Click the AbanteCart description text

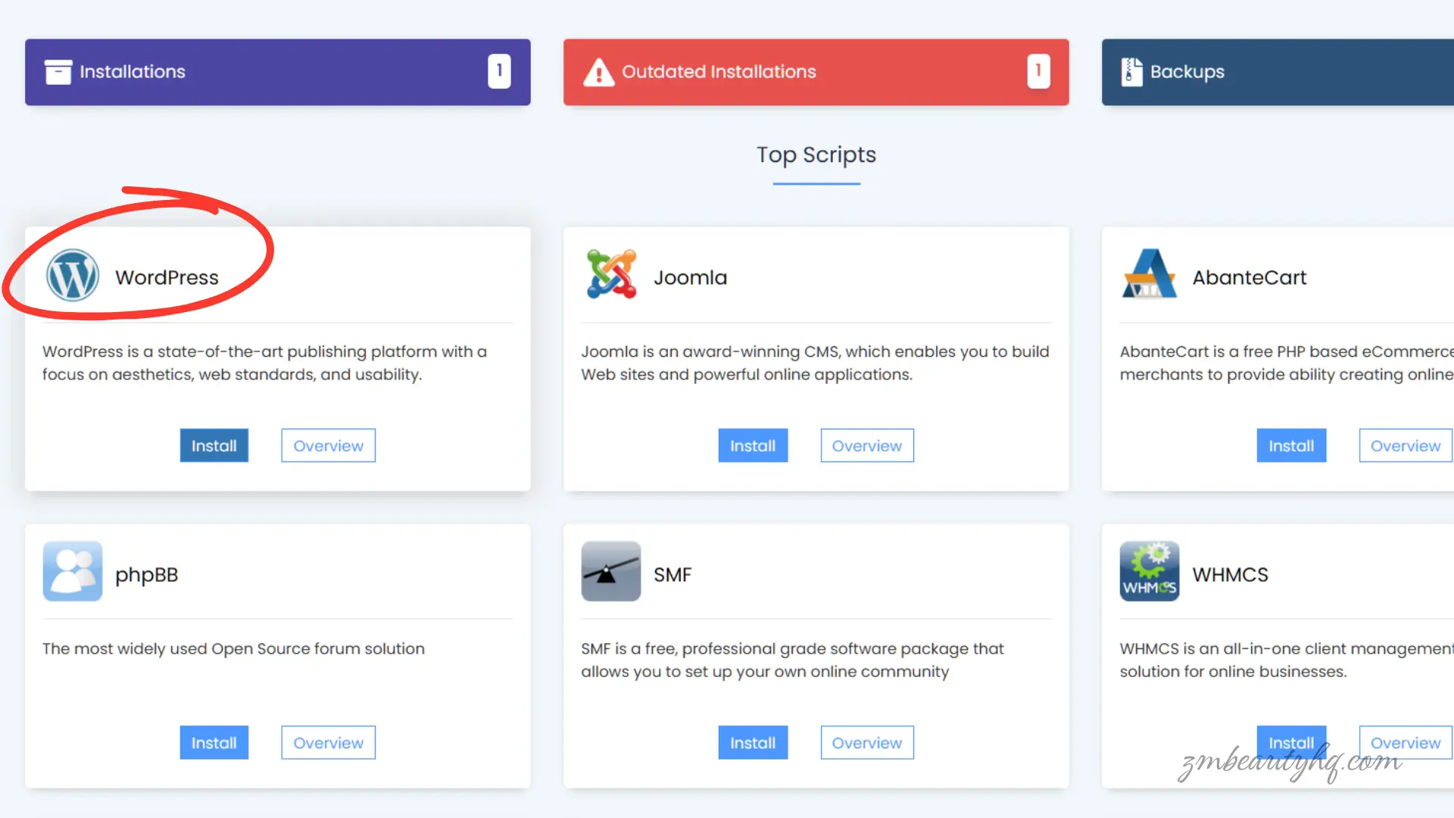click(1287, 363)
